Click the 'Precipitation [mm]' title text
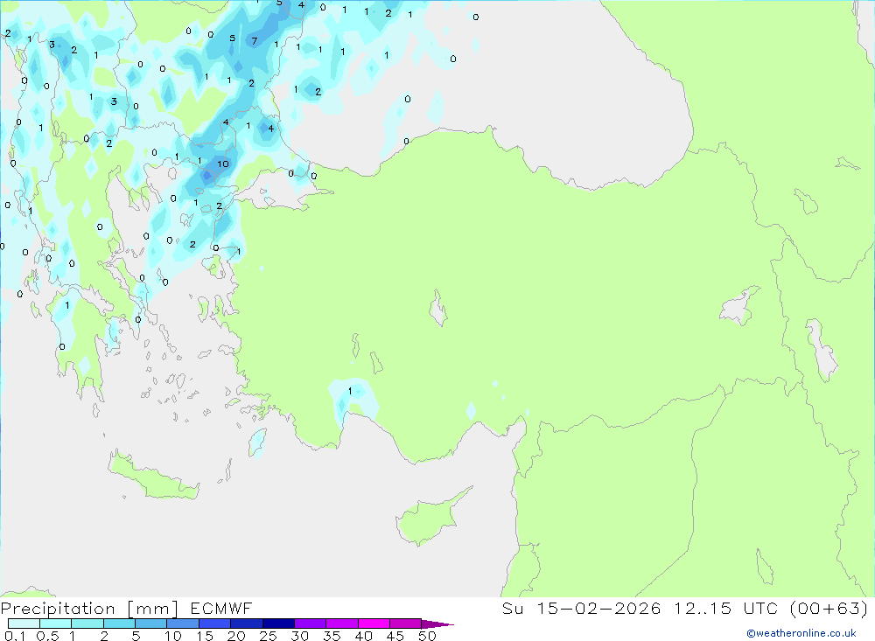Image resolution: width=875 pixels, height=641 pixels. pyautogui.click(x=89, y=609)
